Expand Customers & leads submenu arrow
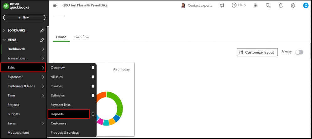The width and height of the screenshot is (312, 139). [x=43, y=86]
